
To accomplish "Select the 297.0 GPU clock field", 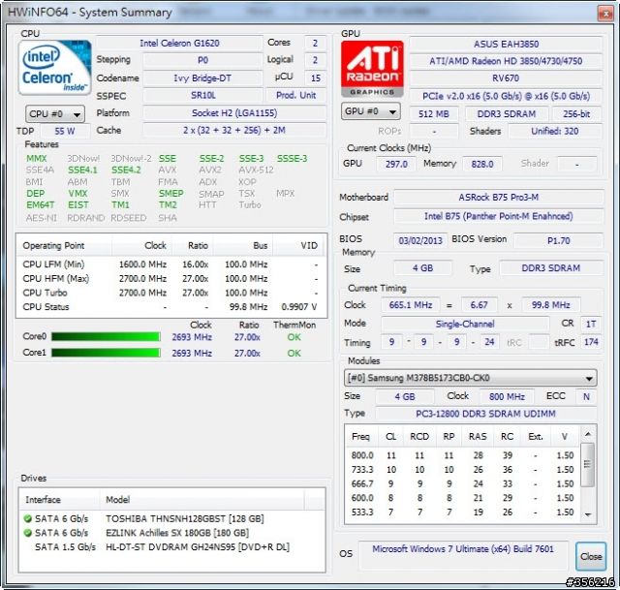I will pyautogui.click(x=396, y=164).
